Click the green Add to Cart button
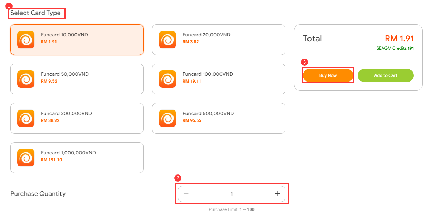431x222 pixels. pos(386,75)
